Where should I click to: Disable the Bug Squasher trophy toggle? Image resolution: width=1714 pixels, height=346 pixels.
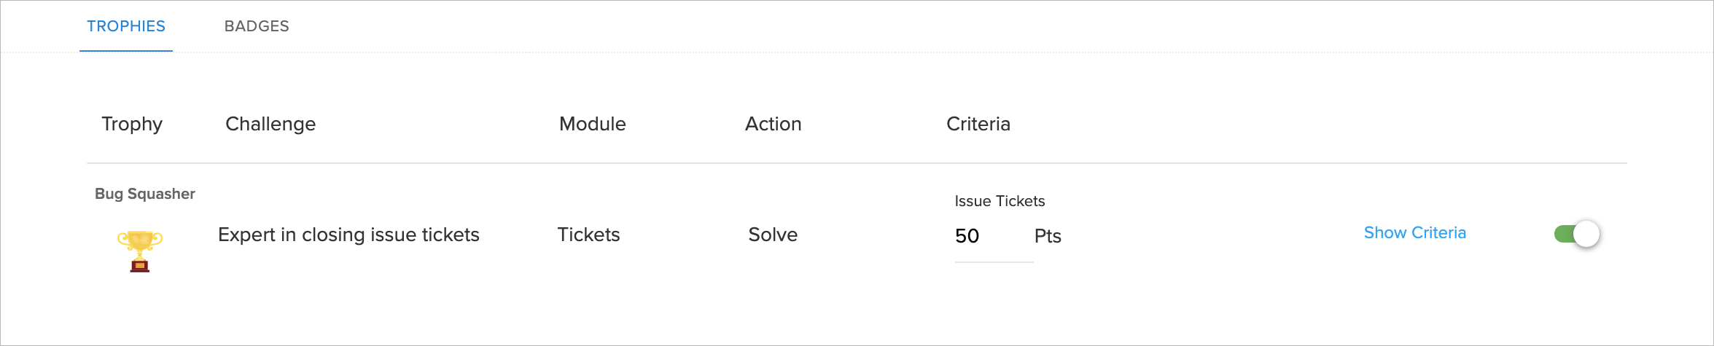tap(1577, 234)
